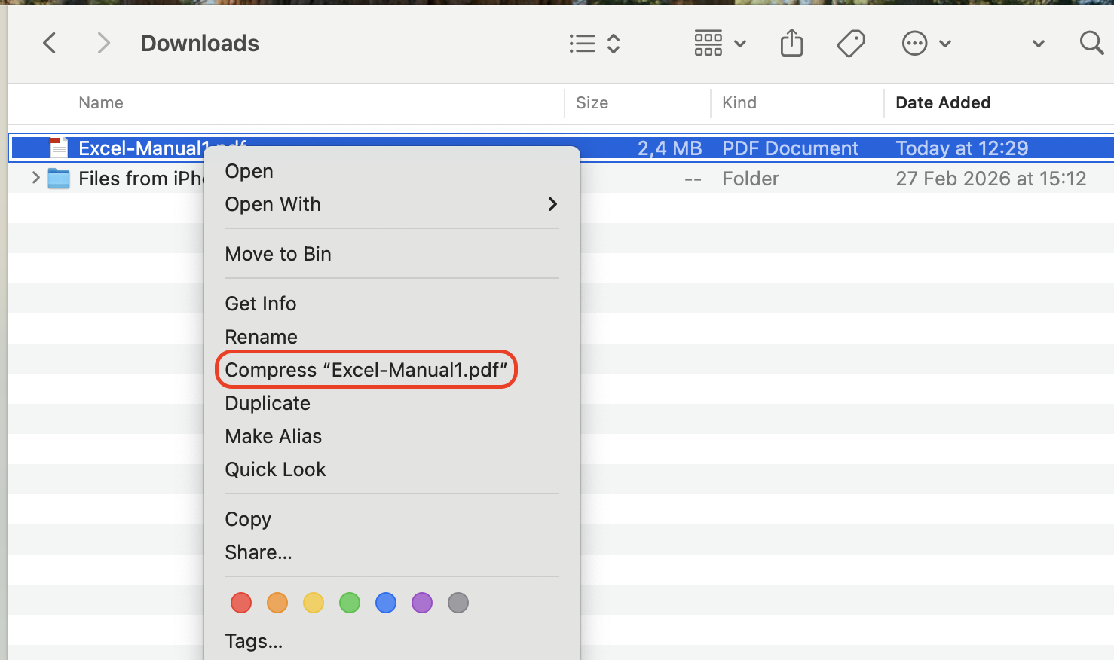Screen dimensions: 1114x660
Task: Click the Folder kind cell
Action: pos(751,179)
